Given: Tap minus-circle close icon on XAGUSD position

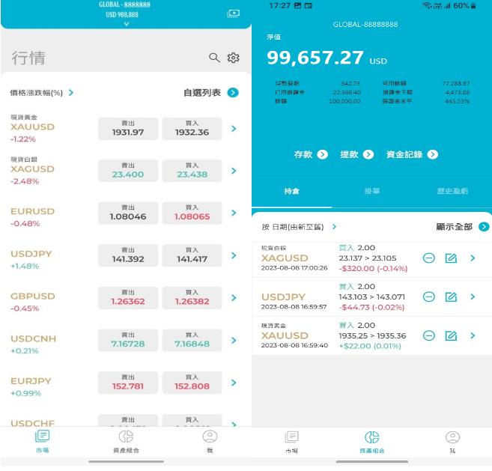Looking at the screenshot, I should pos(428,258).
